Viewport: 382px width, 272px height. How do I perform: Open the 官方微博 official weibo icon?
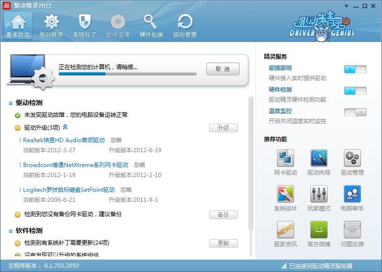click(x=318, y=230)
